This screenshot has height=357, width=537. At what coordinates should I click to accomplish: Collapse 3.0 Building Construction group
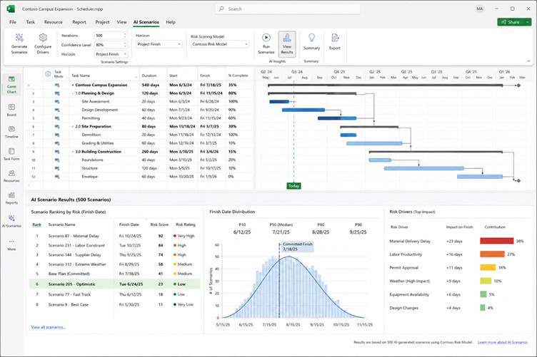[73, 152]
